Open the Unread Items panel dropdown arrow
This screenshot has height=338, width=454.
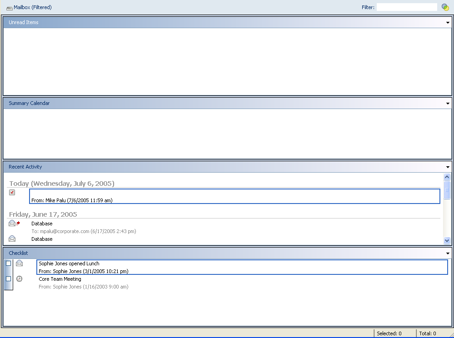[x=448, y=23]
